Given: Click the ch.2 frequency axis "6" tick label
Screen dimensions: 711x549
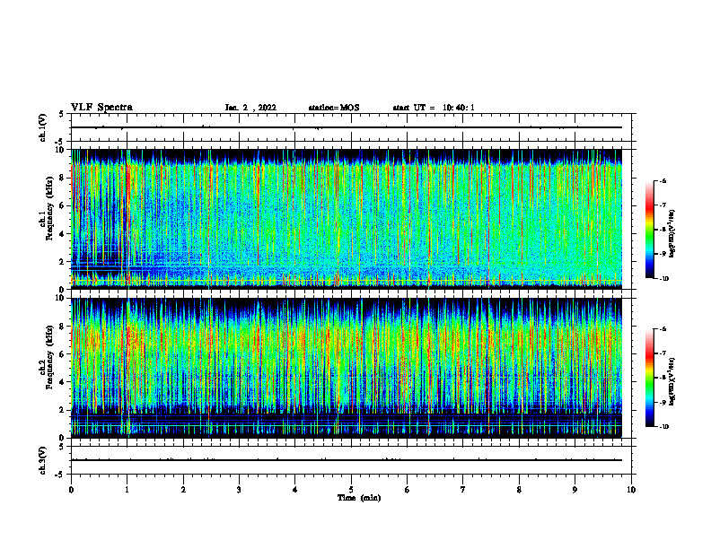Looking at the screenshot, I should coord(62,354).
